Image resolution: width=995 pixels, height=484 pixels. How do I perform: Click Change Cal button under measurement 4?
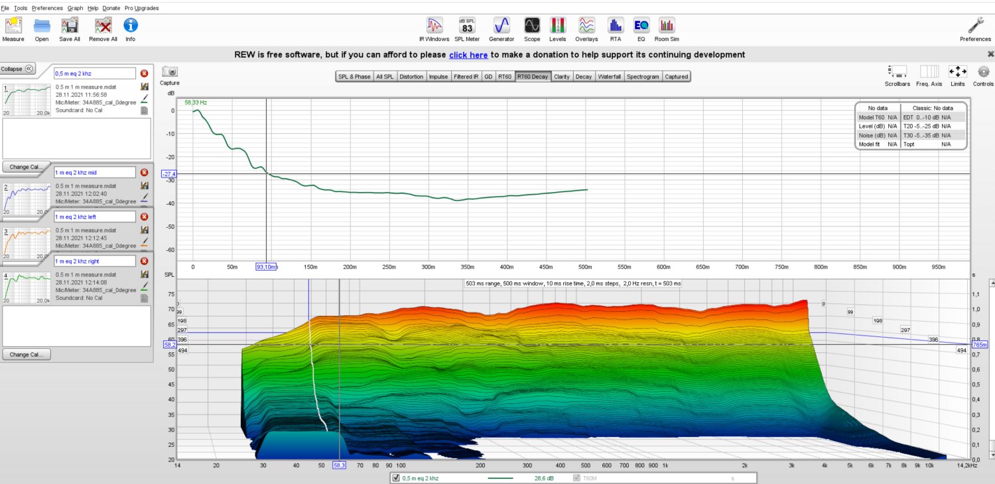point(26,354)
